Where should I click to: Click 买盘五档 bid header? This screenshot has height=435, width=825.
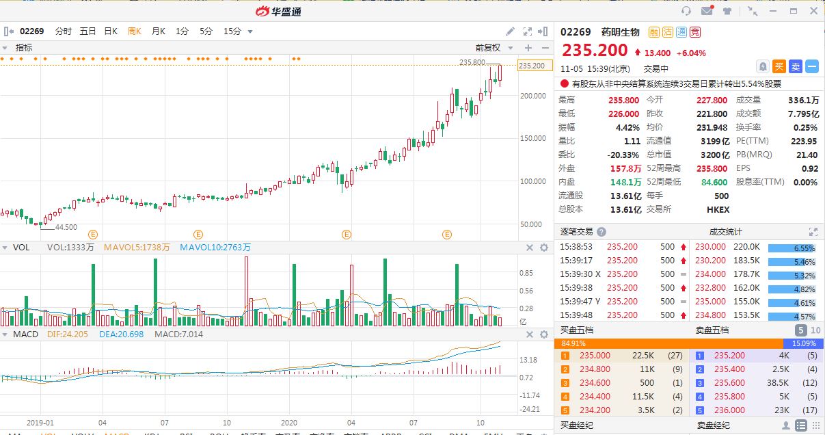577,330
